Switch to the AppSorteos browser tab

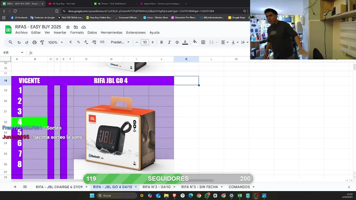[159, 4]
